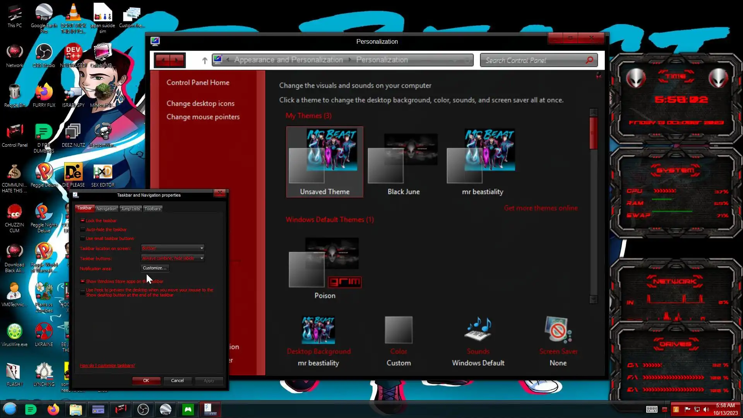
Task: Click the volume speaker tray icon
Action: pos(706,409)
